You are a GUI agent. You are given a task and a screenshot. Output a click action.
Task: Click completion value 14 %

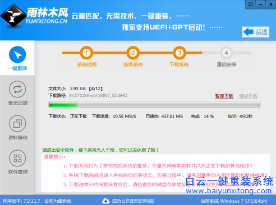tap(209, 117)
